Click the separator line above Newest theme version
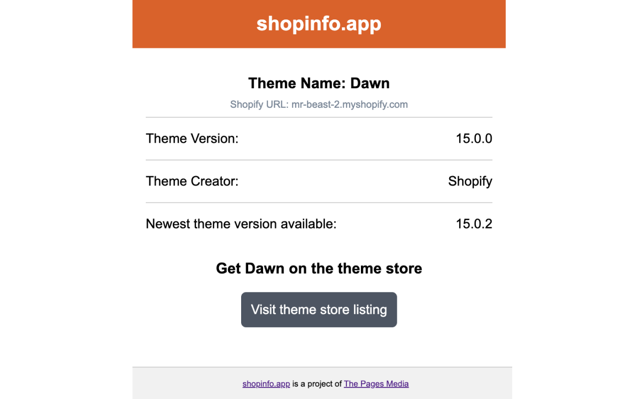Screen dimensions: 639x399 pos(319,202)
